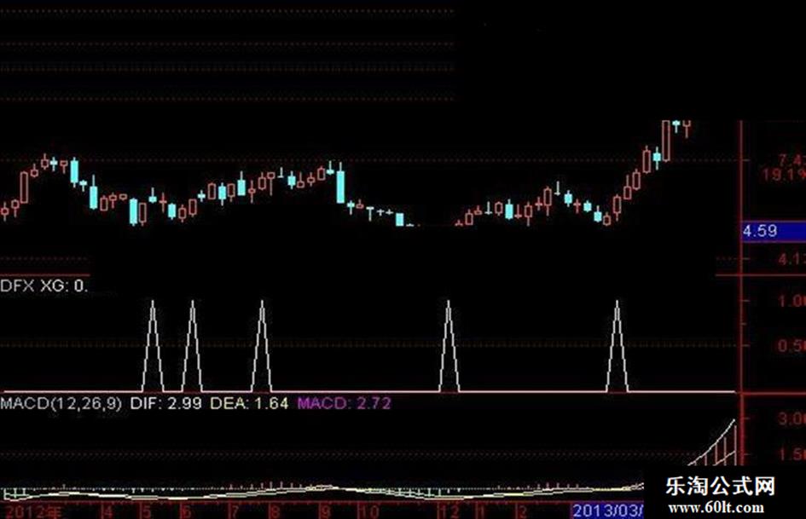Click the DFX XG indicator label
Viewport: 806px width, 519px height.
(43, 285)
